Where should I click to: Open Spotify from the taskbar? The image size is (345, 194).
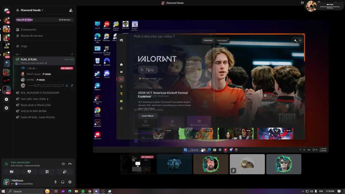[x=83, y=191]
